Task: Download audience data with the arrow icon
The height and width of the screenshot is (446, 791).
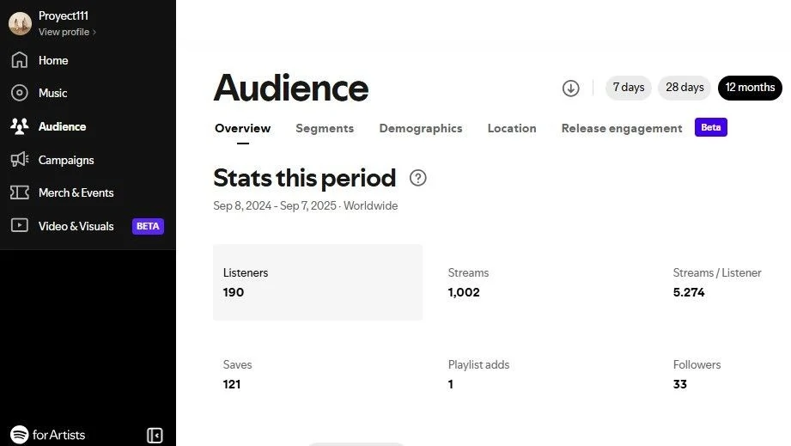Action: 571,88
